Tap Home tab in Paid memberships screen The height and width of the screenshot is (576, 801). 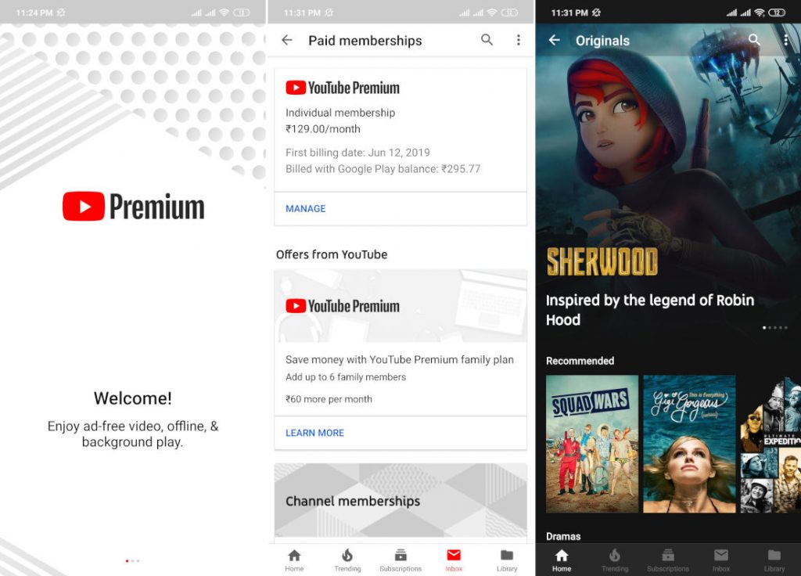(294, 560)
